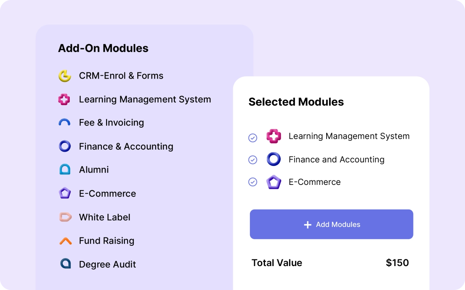465x290 pixels.
Task: Toggle the Finance and Accounting checkmark
Action: pyautogui.click(x=253, y=159)
